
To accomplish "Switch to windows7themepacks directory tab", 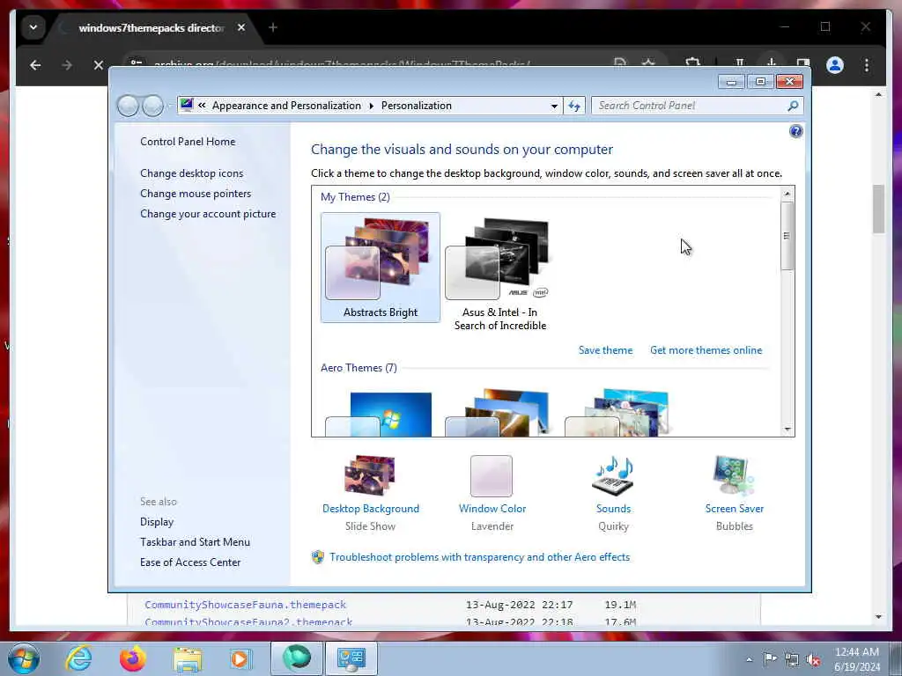I will (151, 27).
